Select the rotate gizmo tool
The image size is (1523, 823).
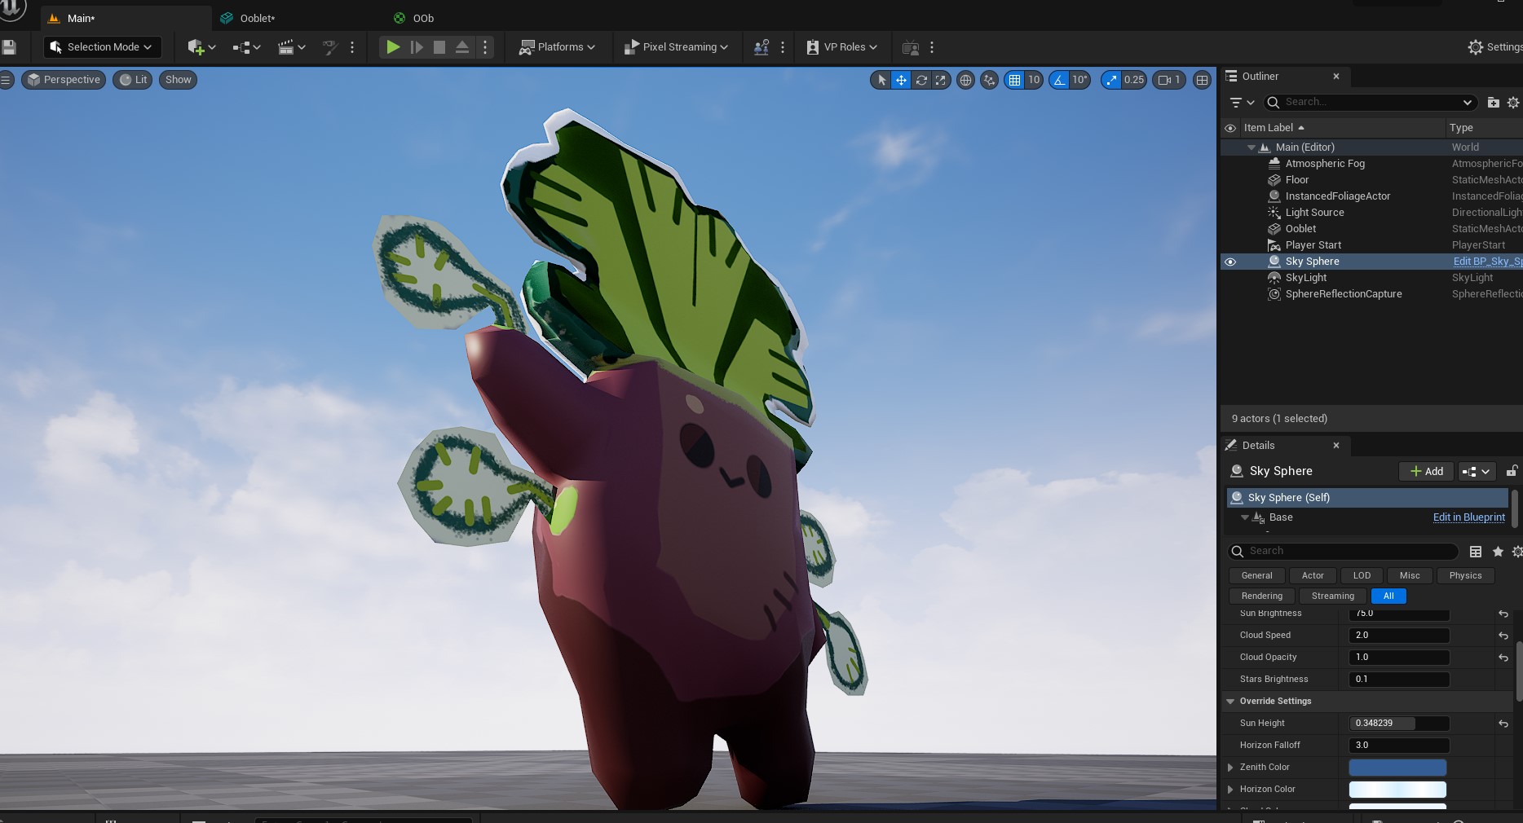tap(921, 80)
